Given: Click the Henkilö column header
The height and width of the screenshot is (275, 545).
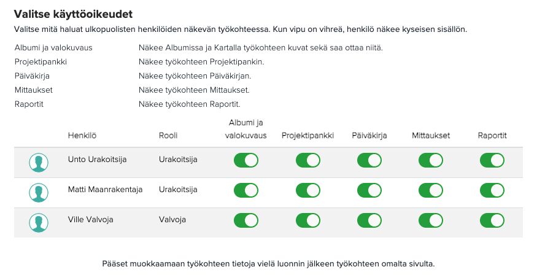Looking at the screenshot, I should tap(82, 136).
